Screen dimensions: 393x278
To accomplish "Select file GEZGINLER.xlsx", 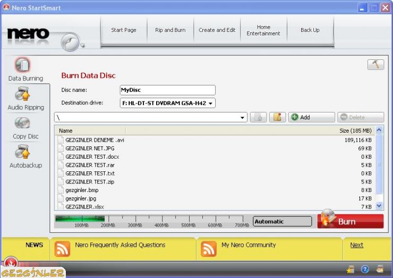I will (84, 207).
